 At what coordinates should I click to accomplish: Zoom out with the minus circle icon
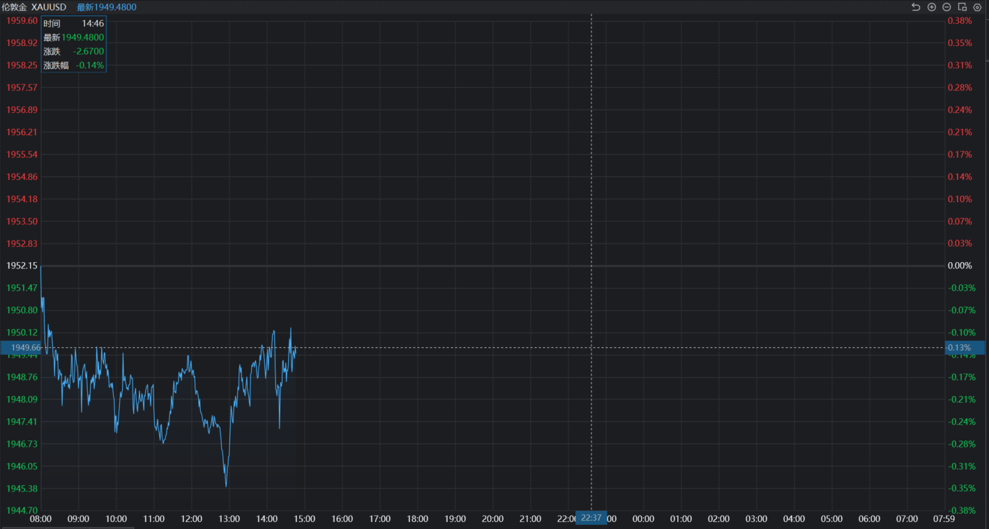[x=946, y=7]
